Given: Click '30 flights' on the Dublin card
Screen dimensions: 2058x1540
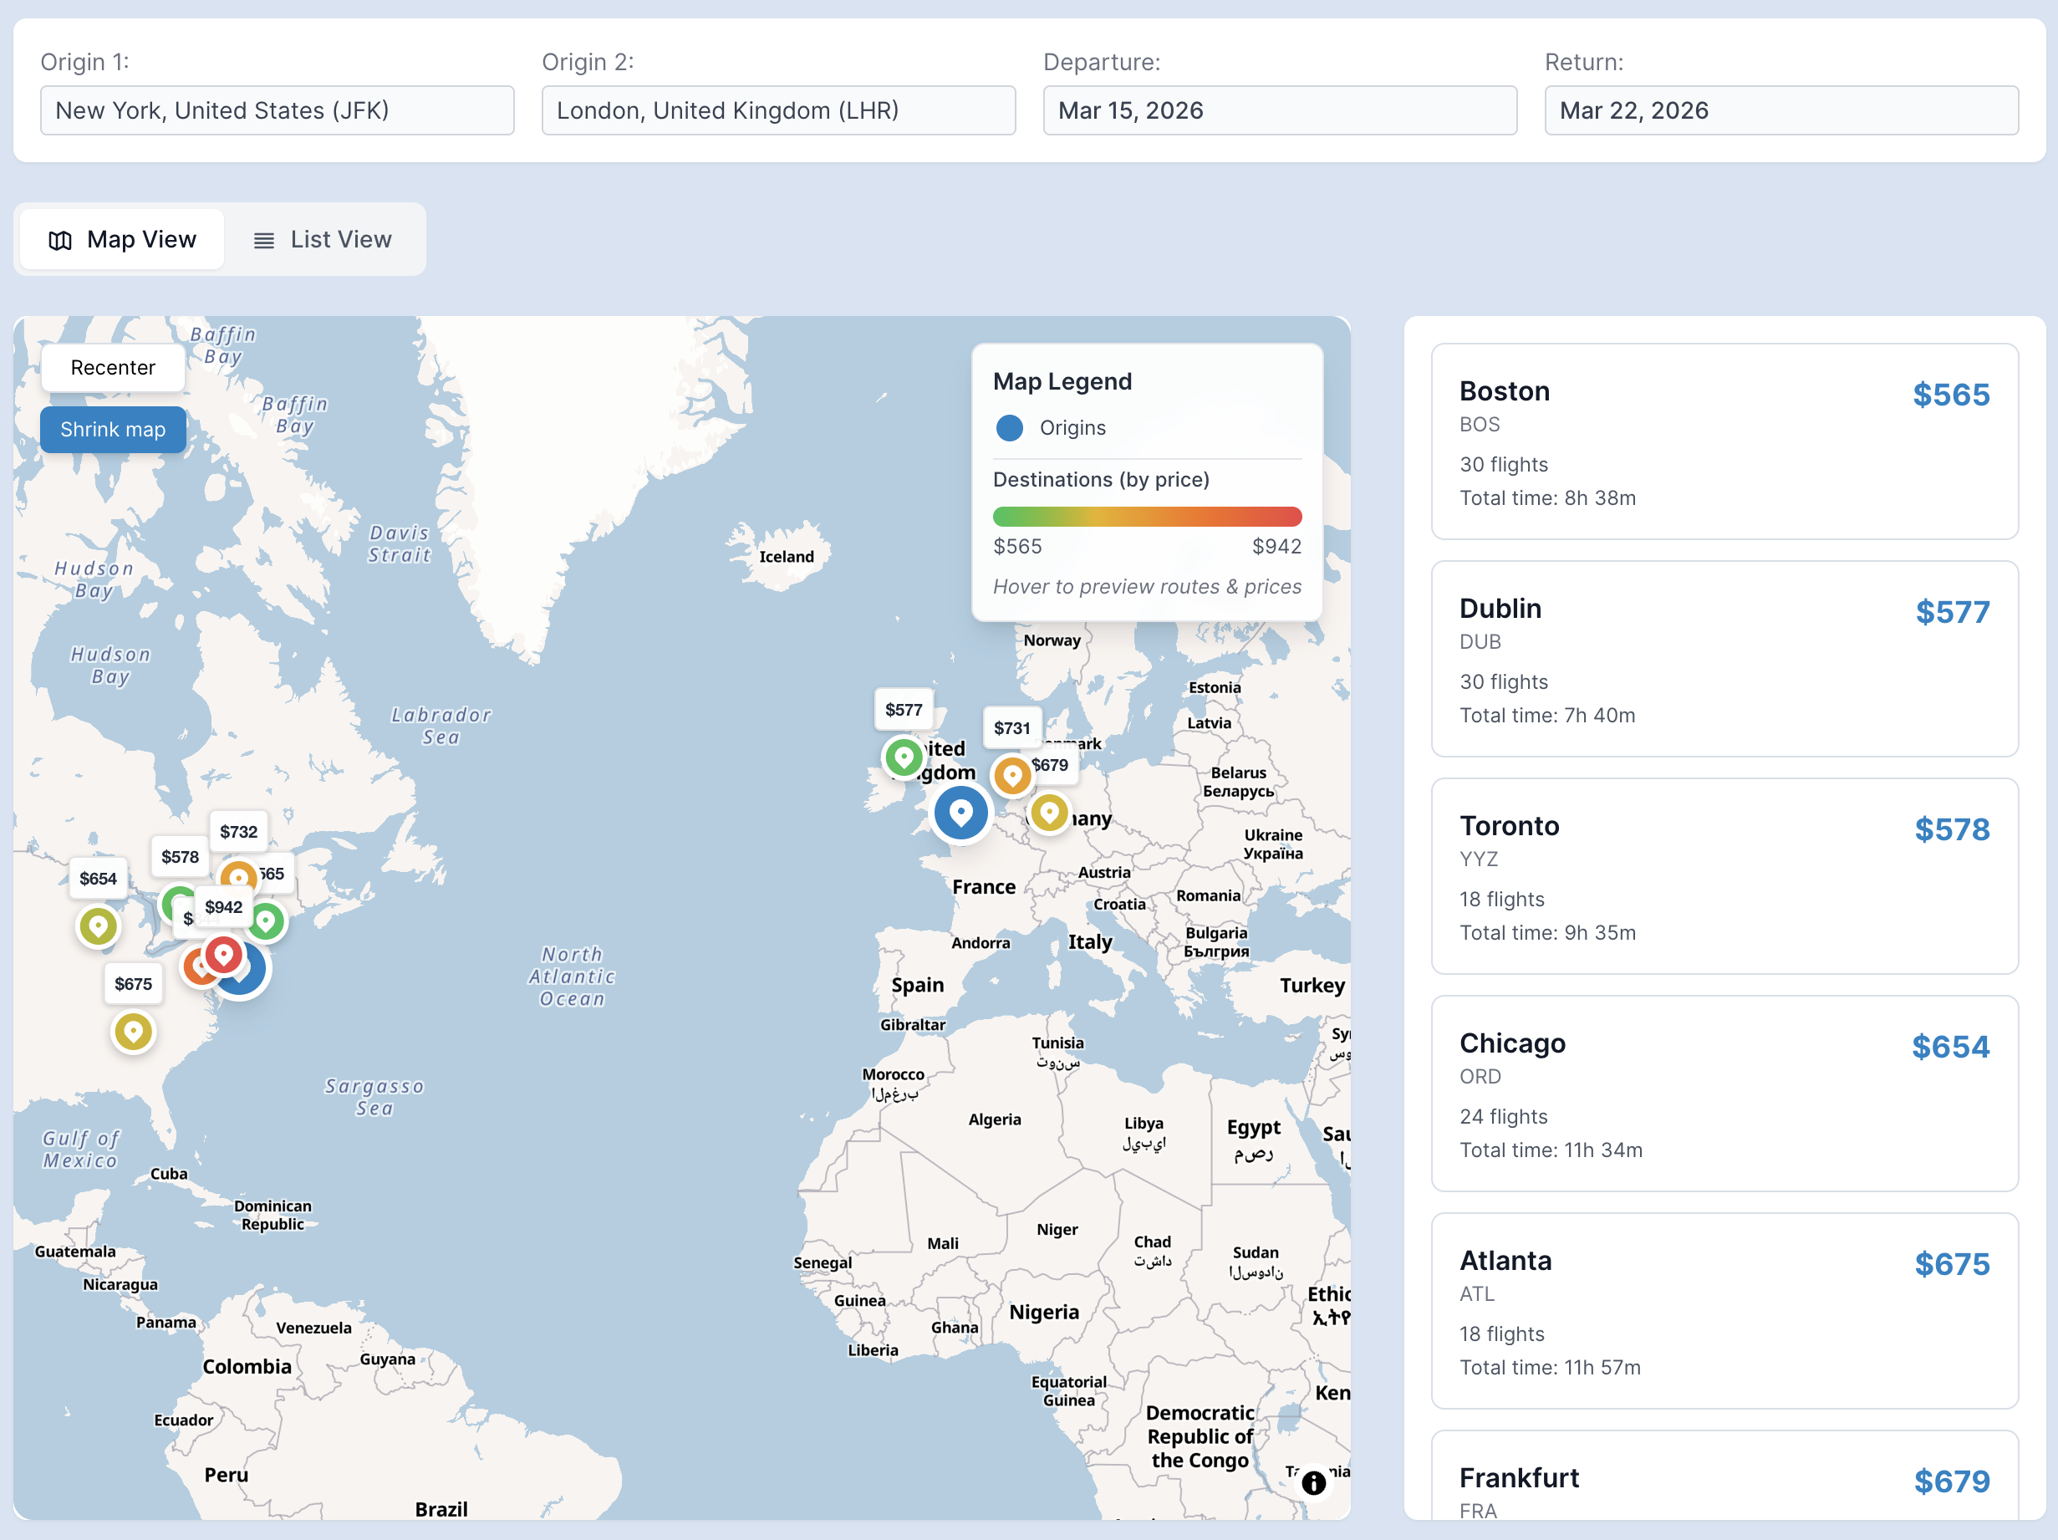Looking at the screenshot, I should 1504,682.
